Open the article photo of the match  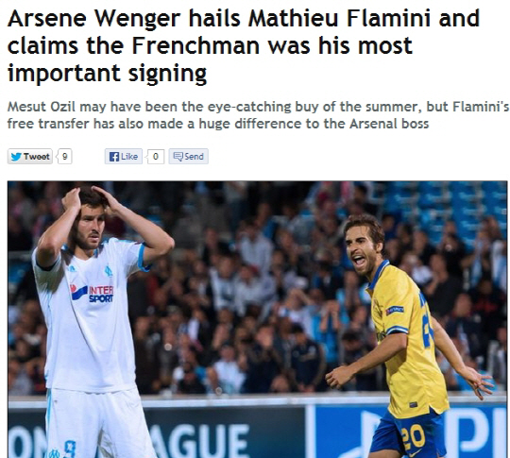coord(257,319)
